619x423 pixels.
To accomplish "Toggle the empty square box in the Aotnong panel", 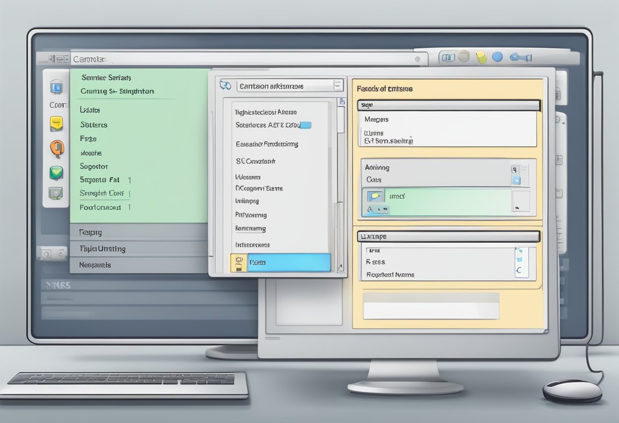I will click(x=520, y=201).
